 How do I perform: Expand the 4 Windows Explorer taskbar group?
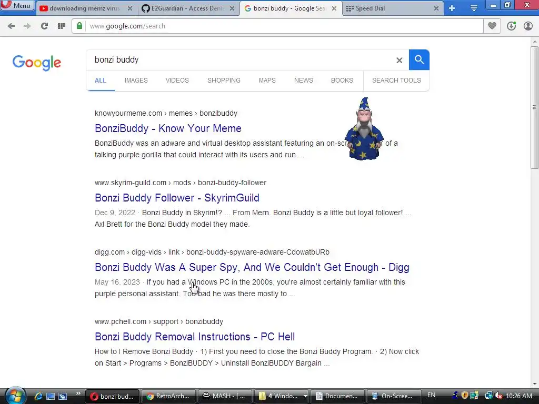pos(281,396)
